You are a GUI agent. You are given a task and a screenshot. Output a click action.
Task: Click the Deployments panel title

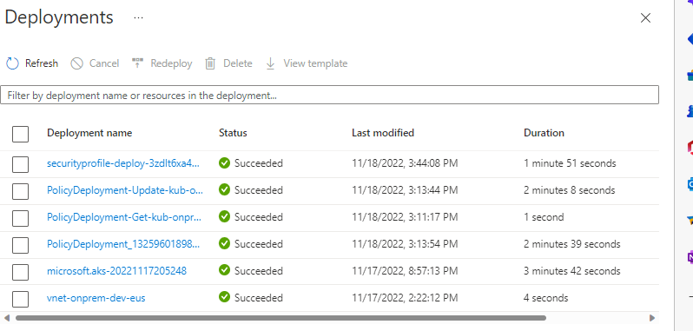pyautogui.click(x=59, y=17)
